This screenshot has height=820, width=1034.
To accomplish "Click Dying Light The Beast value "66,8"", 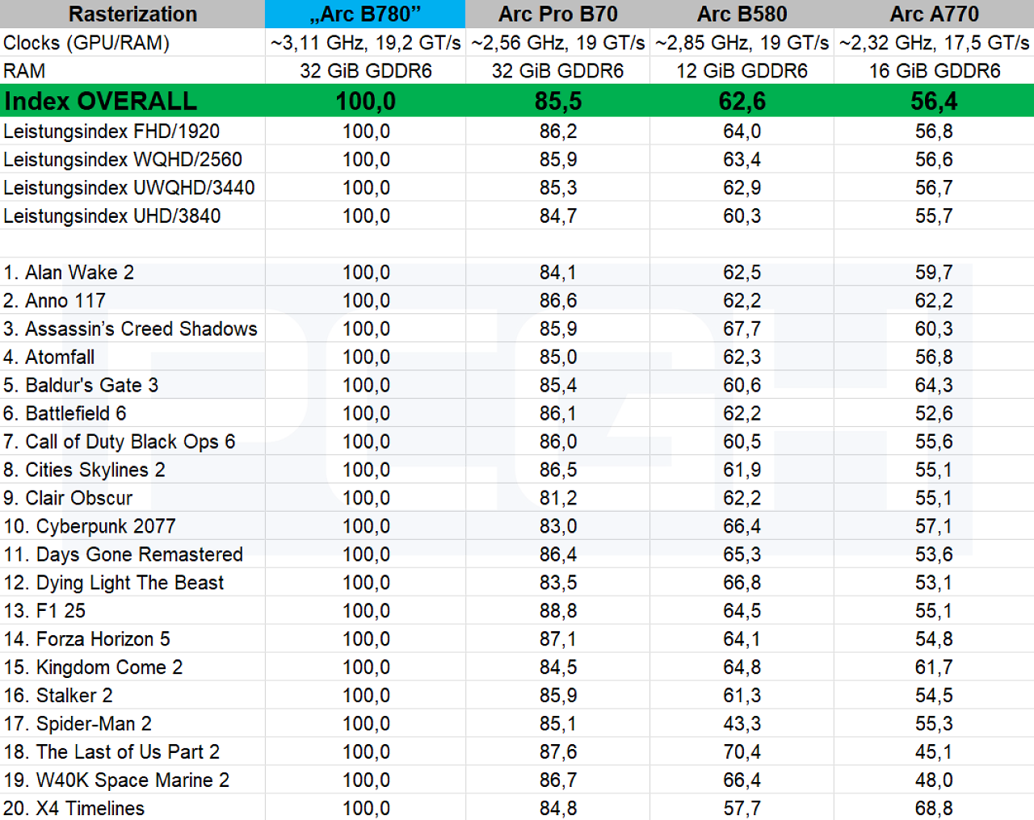I will (x=742, y=583).
